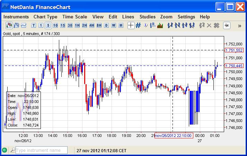247x156 pixels.
Task: Click the 27 nov 2012 01:12:08 CET status
Action: (x=102, y=151)
